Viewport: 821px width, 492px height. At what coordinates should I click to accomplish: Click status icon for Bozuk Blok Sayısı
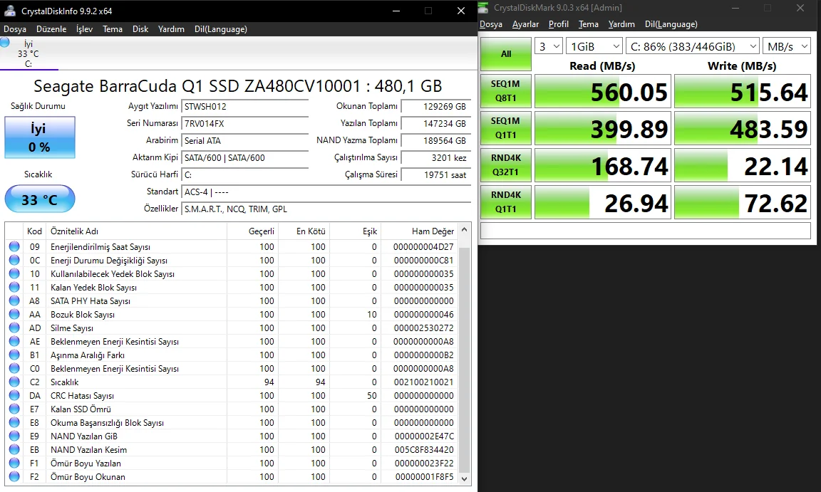14,315
